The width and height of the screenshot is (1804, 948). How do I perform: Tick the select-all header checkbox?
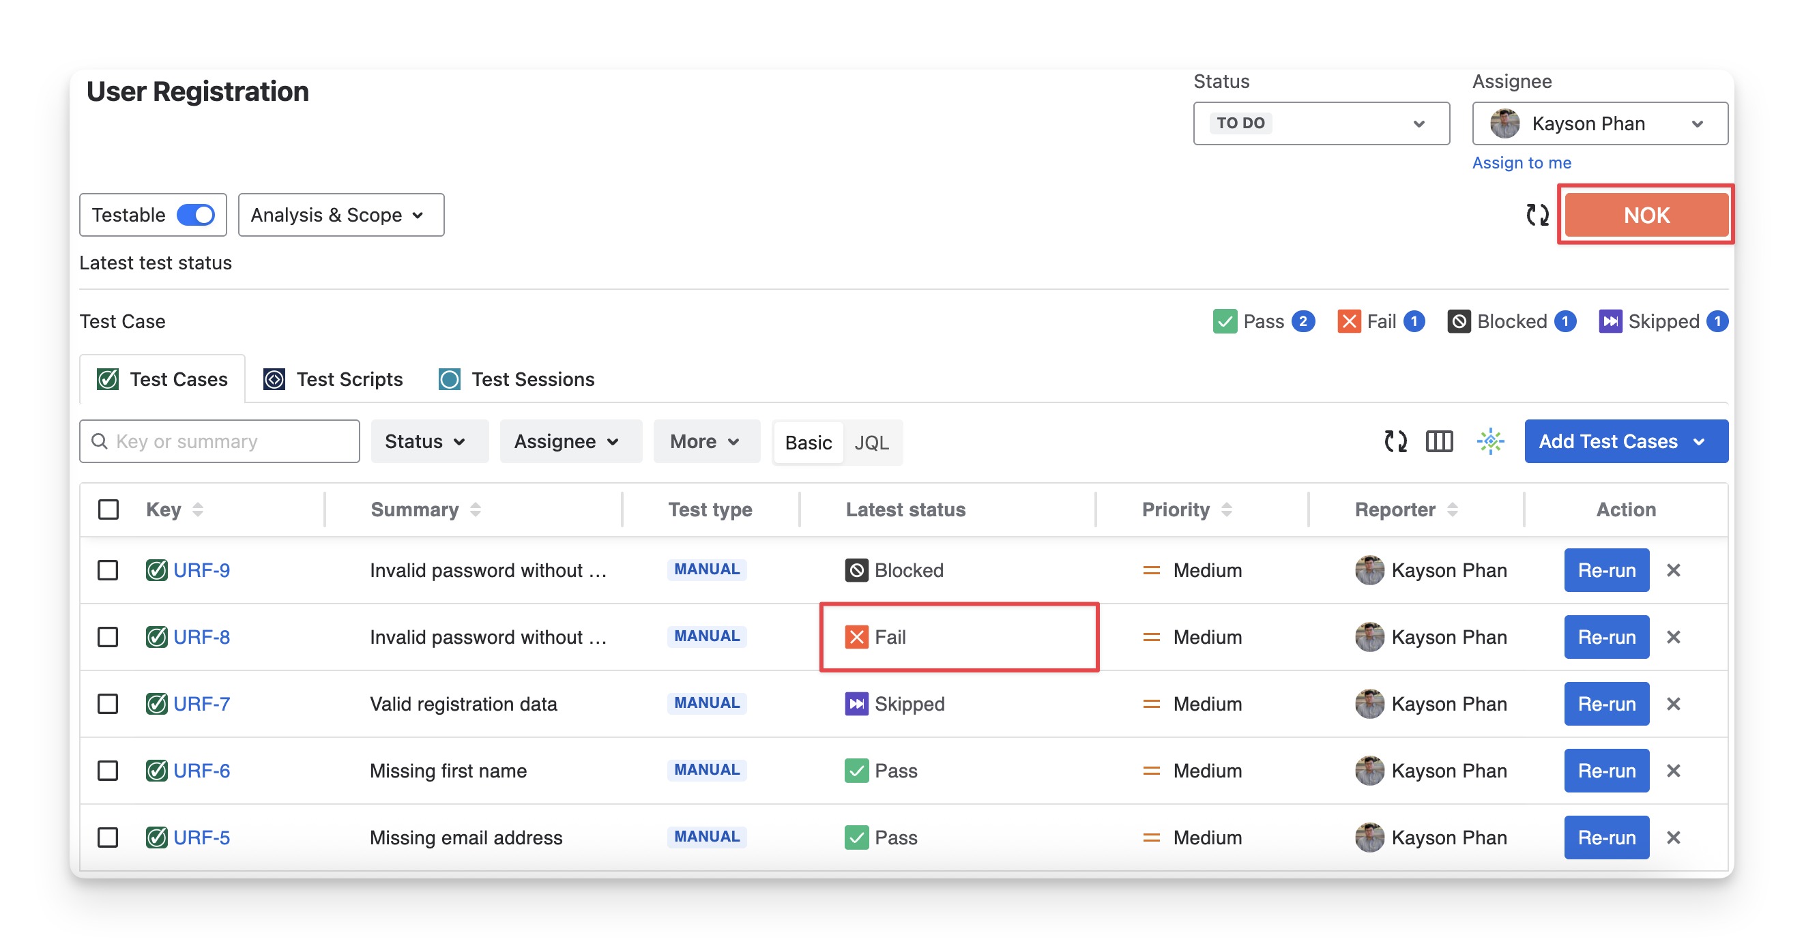pyautogui.click(x=108, y=509)
